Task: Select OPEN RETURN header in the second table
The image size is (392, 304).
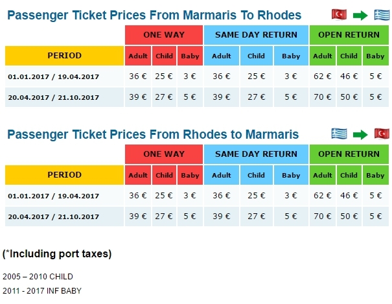Action: [x=349, y=154]
